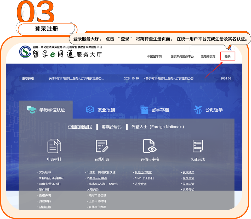251x219 pixels.
Task: Click the 材料详情 link
Action: point(45,207)
